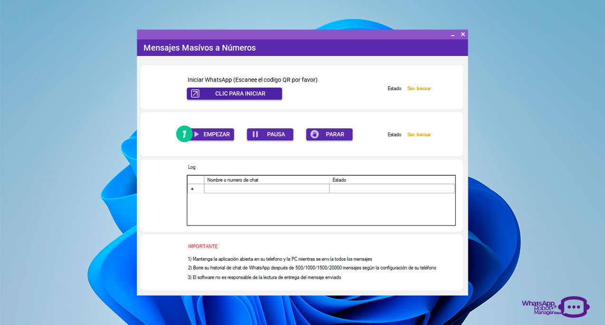605x325 pixels.
Task: Pause sending with the PAUSA label
Action: (276, 135)
